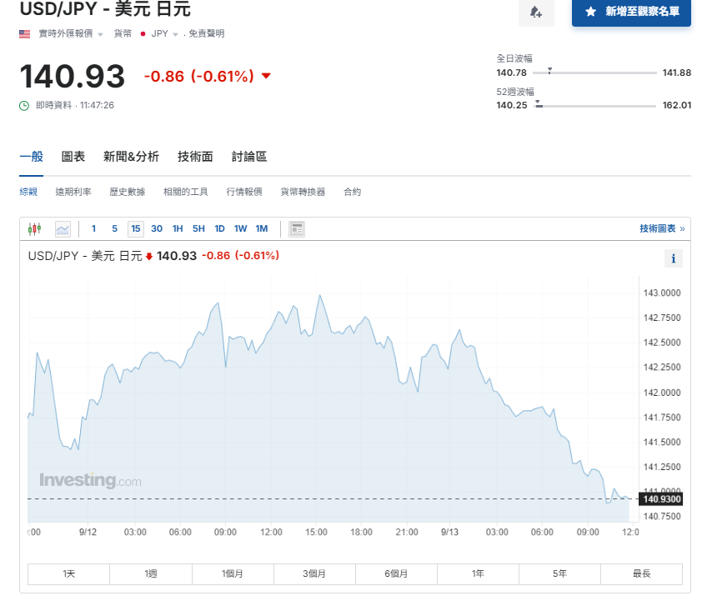This screenshot has height=616, width=702.
Task: Set chart interval to 5 minutes
Action: 114,228
